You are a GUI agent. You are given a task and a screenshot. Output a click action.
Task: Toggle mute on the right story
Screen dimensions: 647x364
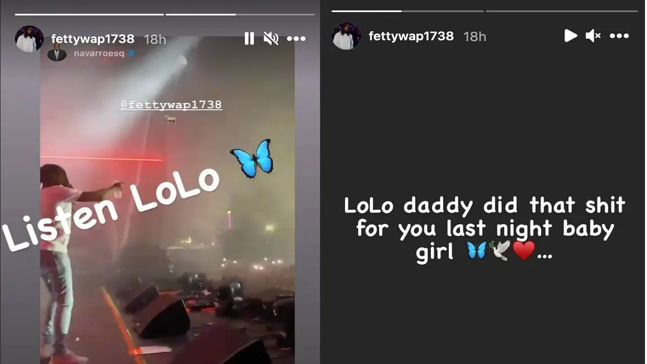click(593, 36)
